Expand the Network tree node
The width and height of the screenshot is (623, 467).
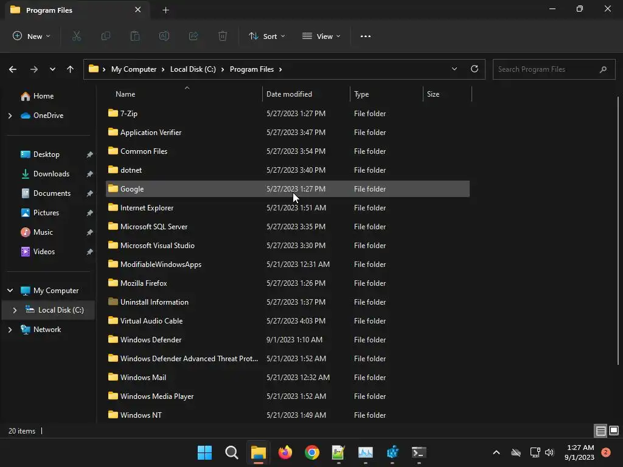(10, 330)
